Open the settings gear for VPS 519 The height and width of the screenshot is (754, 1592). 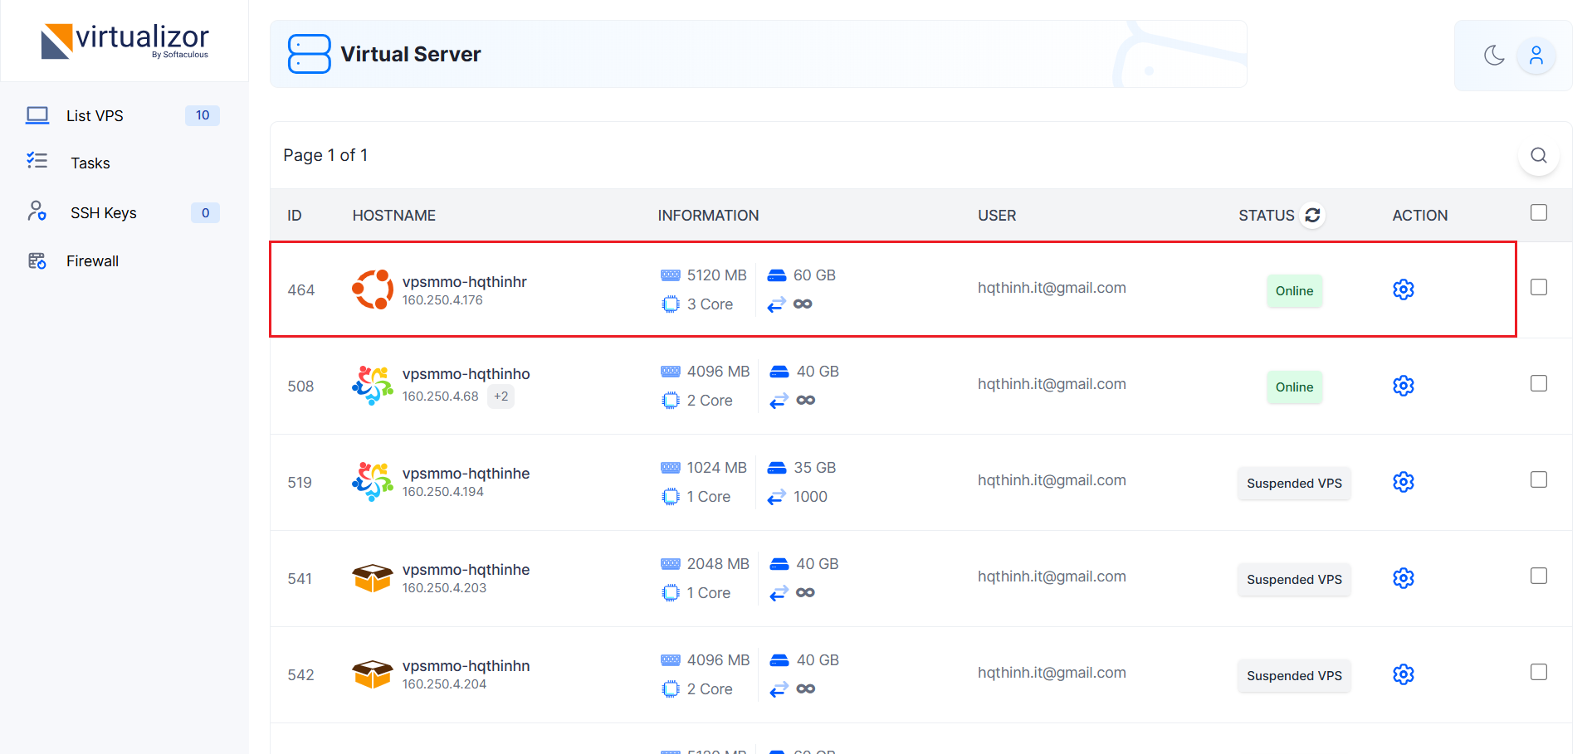pos(1403,482)
